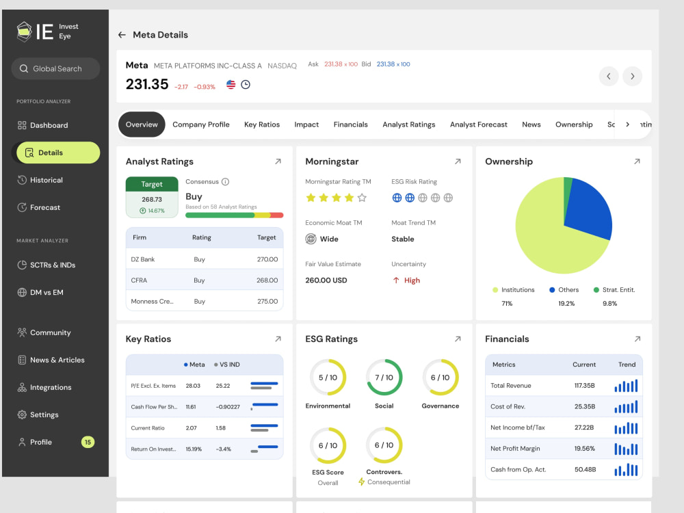684x513 pixels.
Task: Expand the Ownership card
Action: 637,161
